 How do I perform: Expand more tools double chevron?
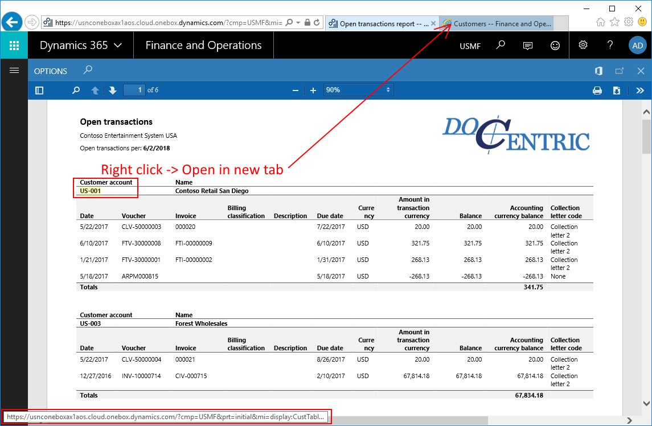(640, 91)
